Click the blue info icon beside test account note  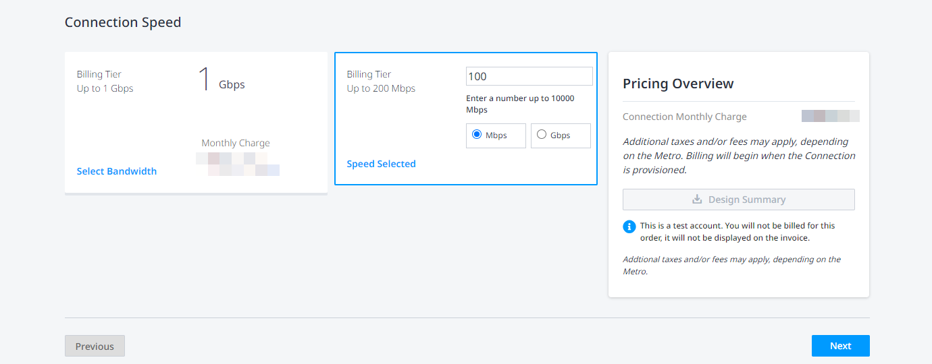[629, 226]
